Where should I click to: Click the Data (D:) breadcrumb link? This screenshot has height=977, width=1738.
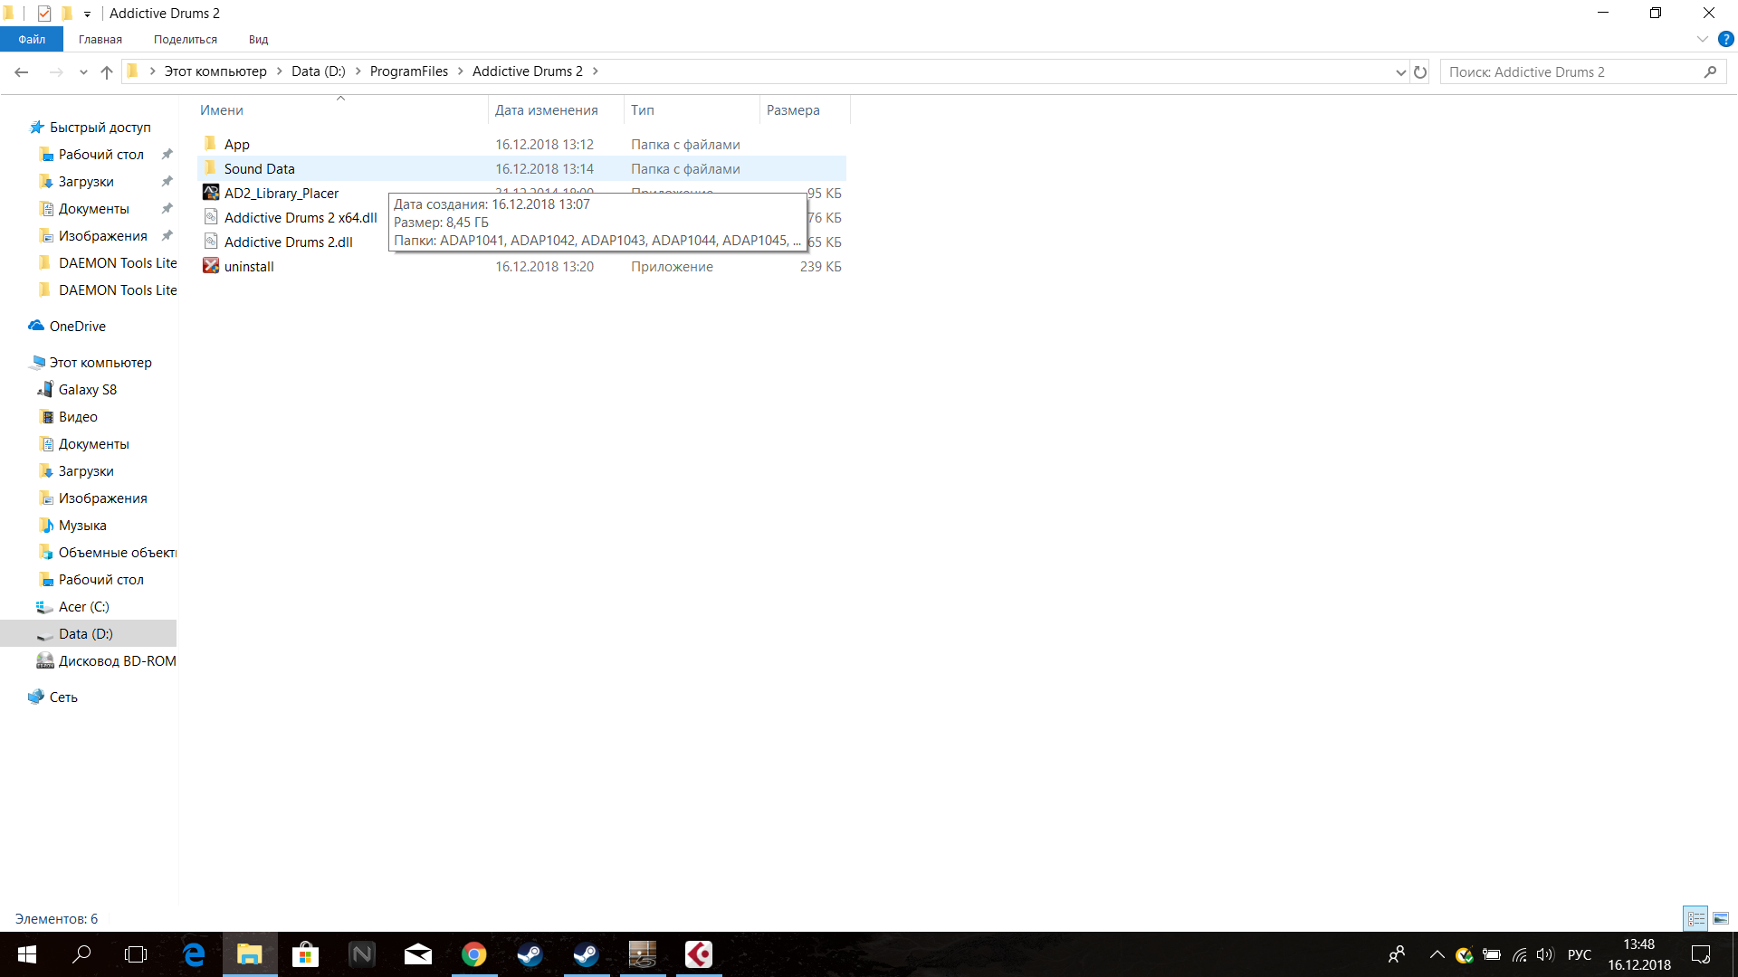[x=318, y=71]
